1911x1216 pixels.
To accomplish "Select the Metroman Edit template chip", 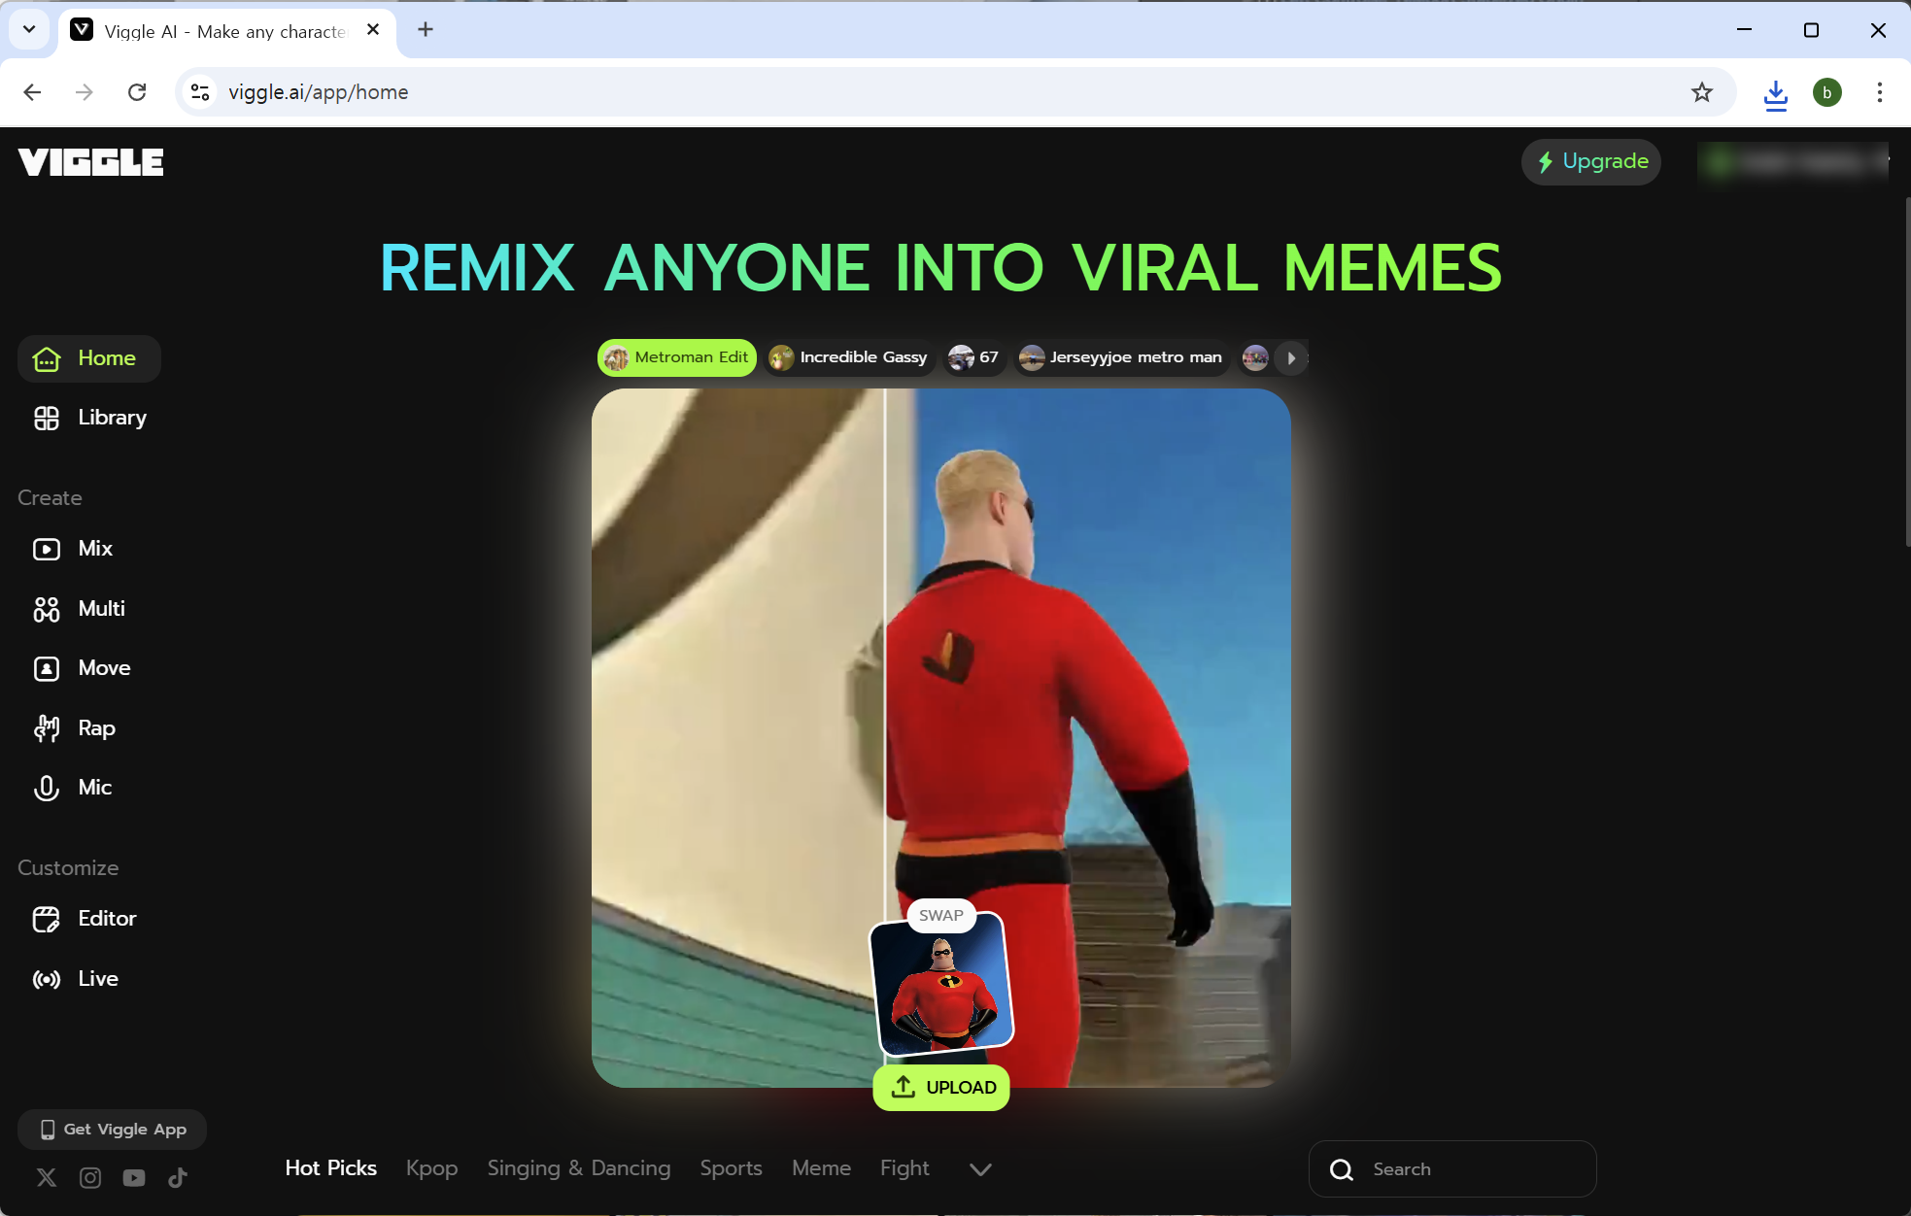I will point(677,357).
